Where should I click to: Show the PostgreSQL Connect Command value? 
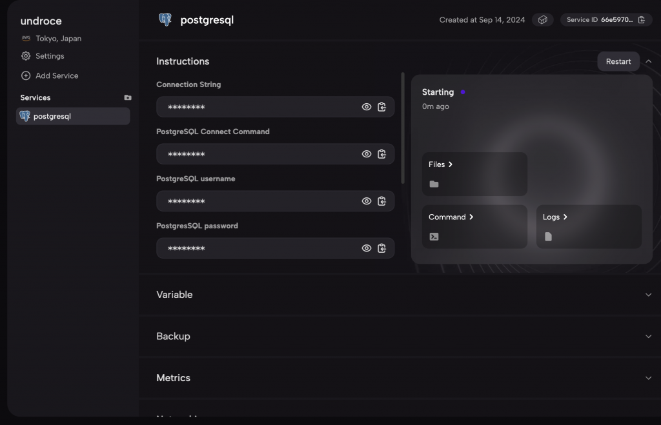(367, 154)
